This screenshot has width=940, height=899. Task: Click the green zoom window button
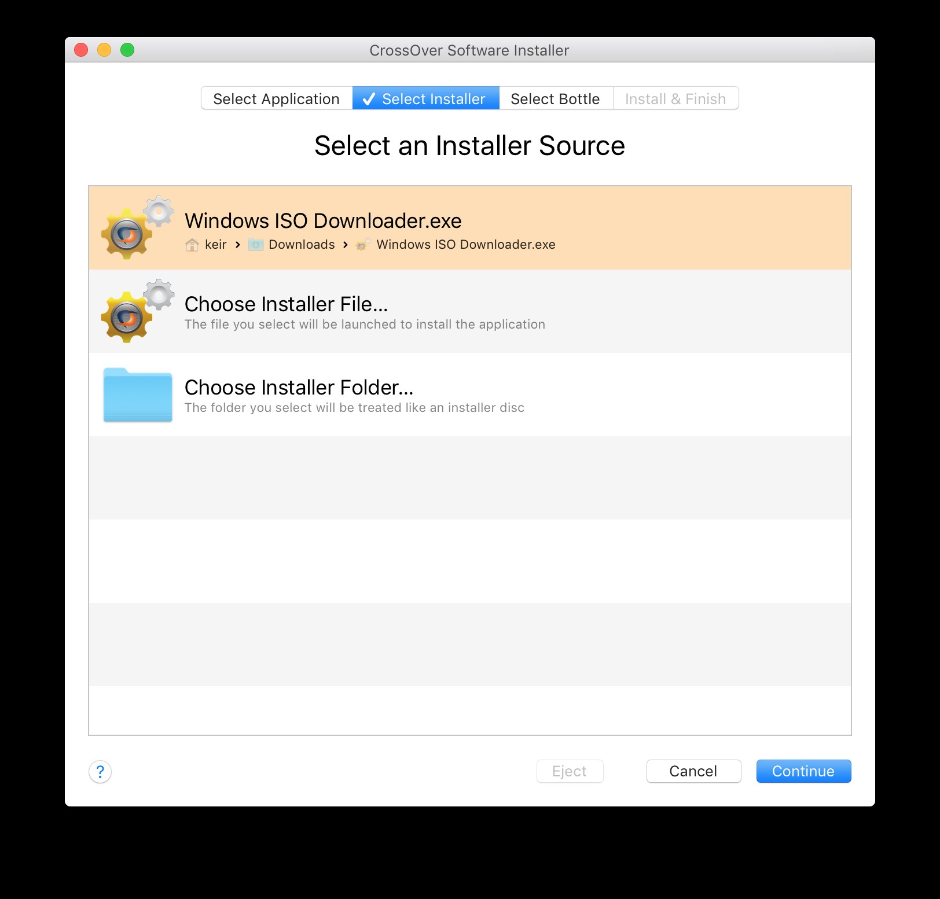(127, 50)
